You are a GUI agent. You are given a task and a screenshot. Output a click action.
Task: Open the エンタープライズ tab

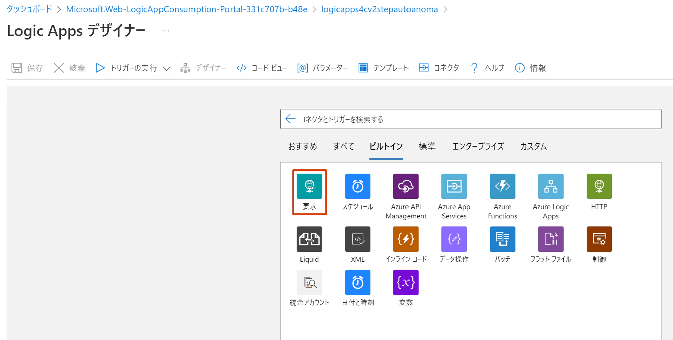478,146
